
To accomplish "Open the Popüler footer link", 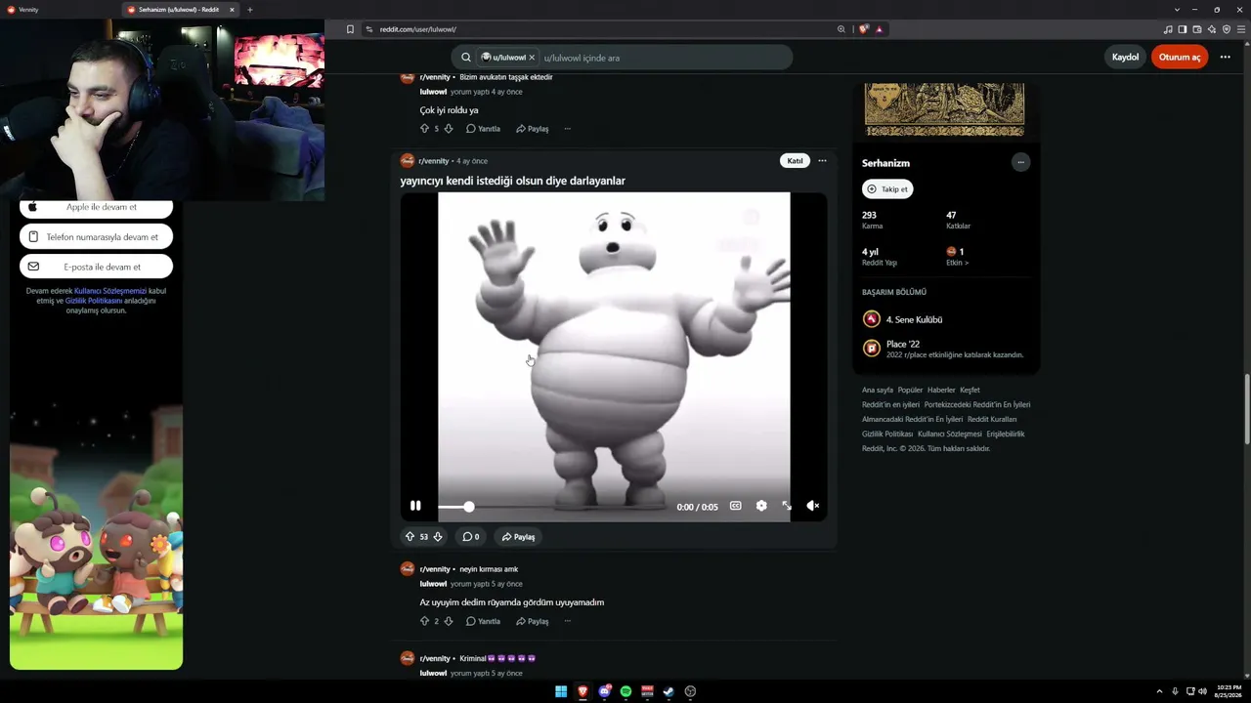I will click(910, 391).
